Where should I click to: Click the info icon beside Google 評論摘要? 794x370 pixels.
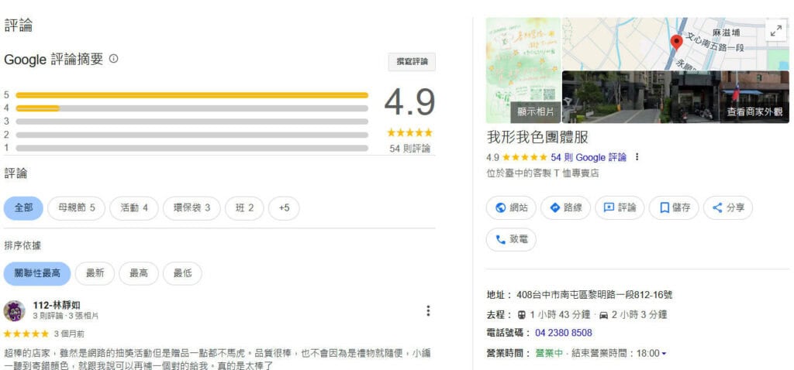[x=113, y=59]
